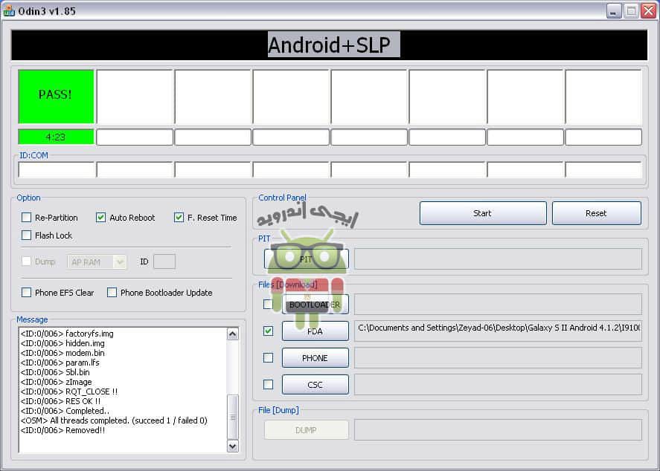The height and width of the screenshot is (471, 660).
Task: Click the Odin3 application icon in title bar
Action: (x=8, y=11)
